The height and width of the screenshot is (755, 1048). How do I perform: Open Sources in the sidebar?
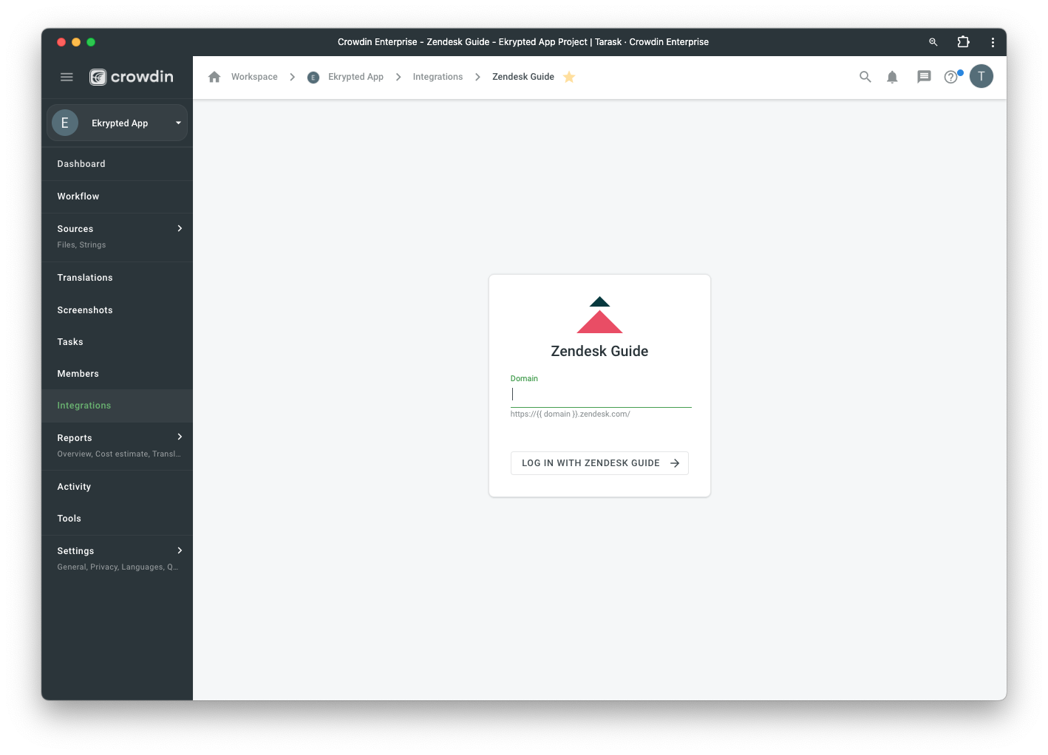[x=117, y=236]
